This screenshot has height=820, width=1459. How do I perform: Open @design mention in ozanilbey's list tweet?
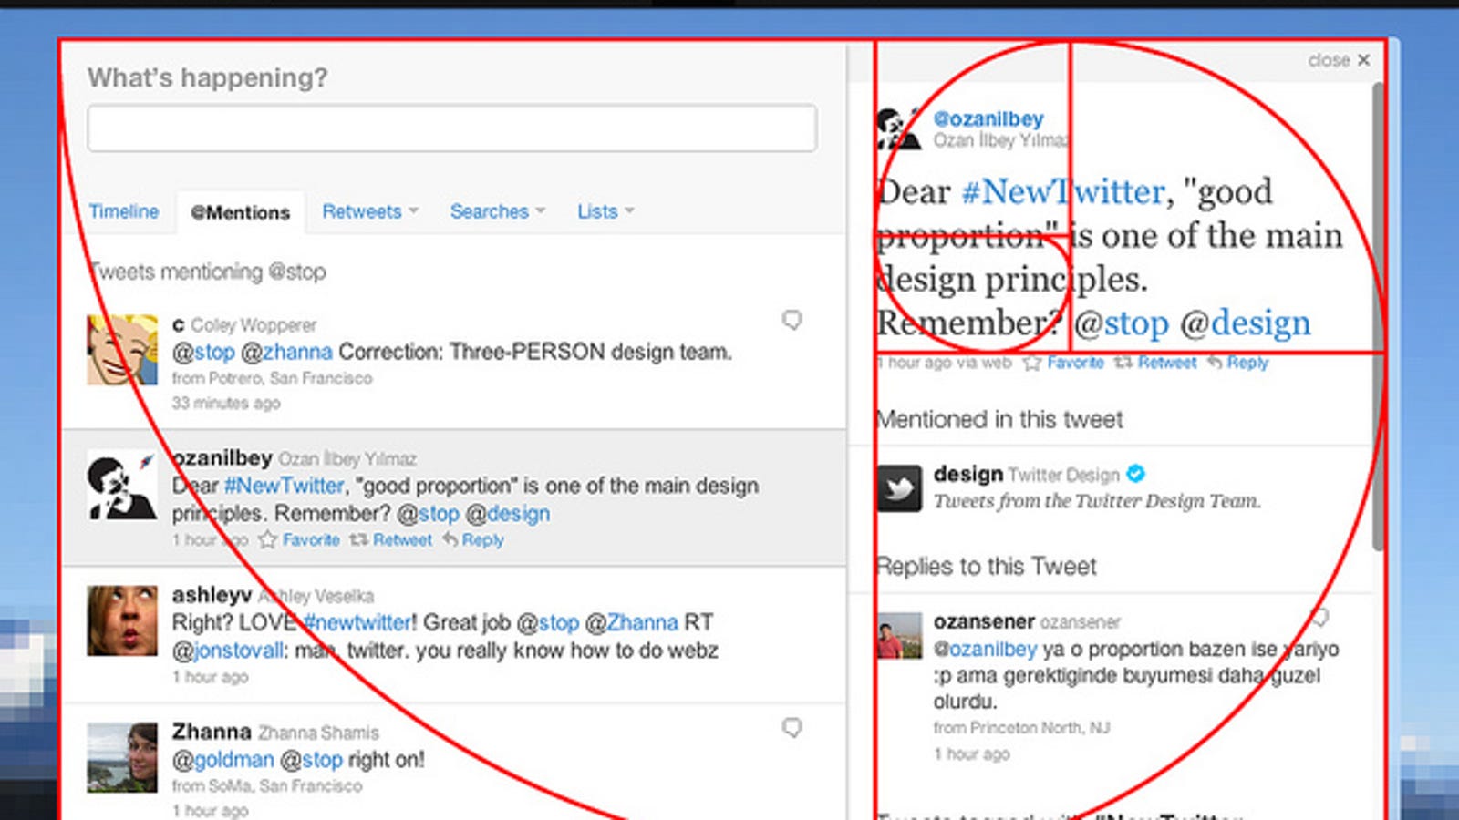click(x=507, y=513)
